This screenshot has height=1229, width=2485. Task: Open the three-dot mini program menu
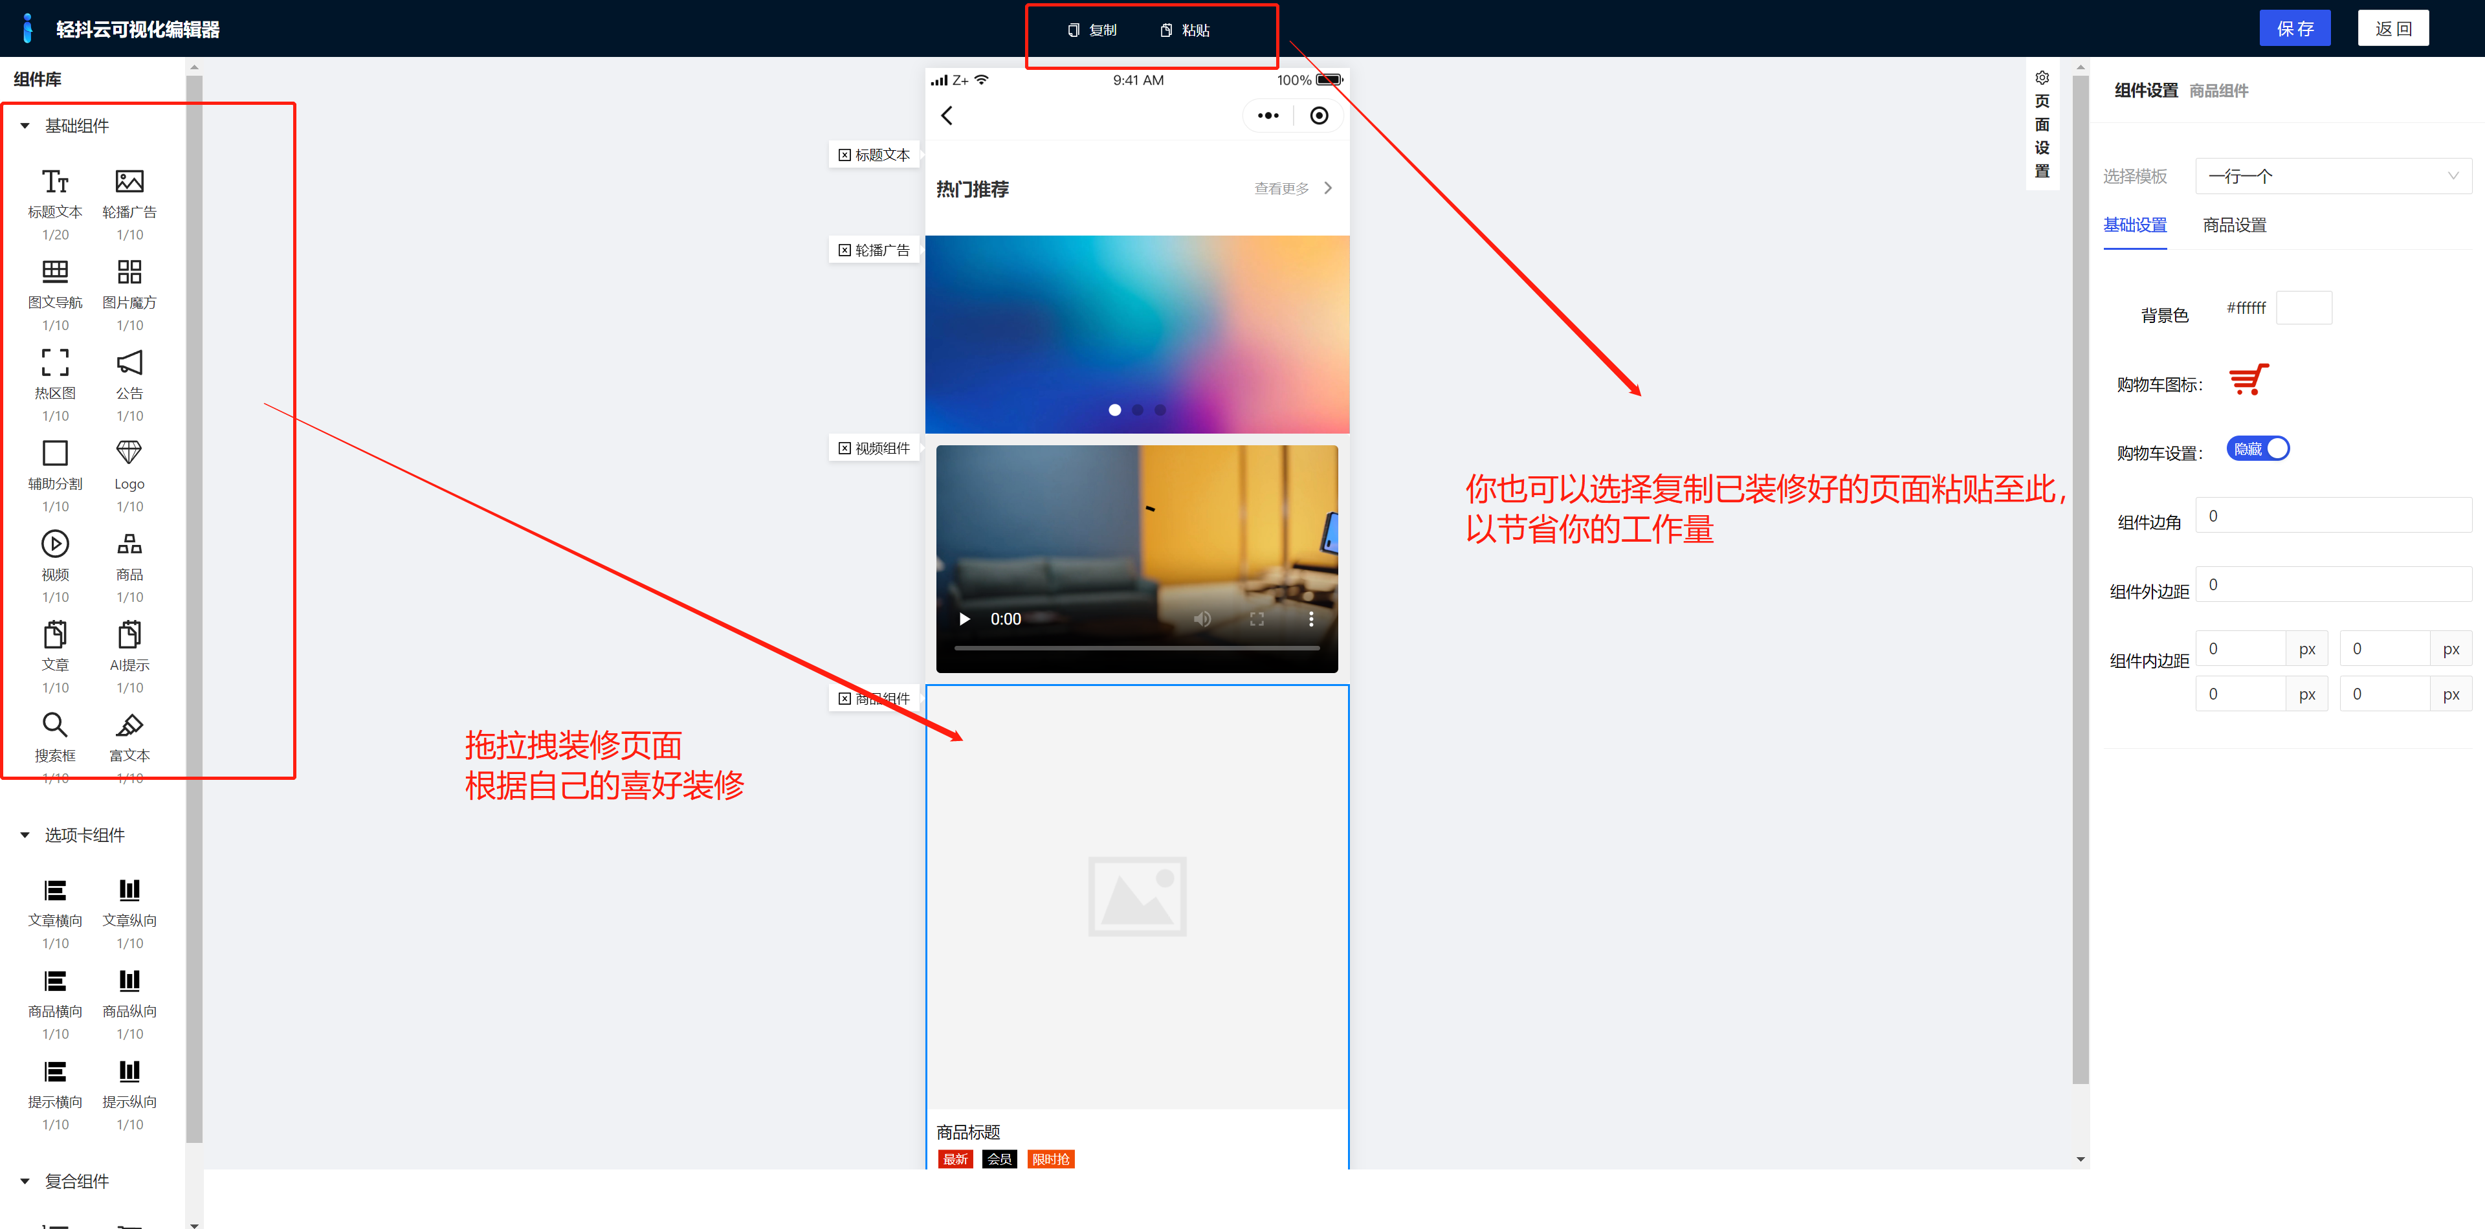(1268, 116)
